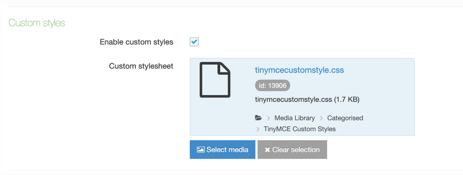Go to the Categorised breadcrumb folder
The height and width of the screenshot is (175, 463).
(x=345, y=118)
